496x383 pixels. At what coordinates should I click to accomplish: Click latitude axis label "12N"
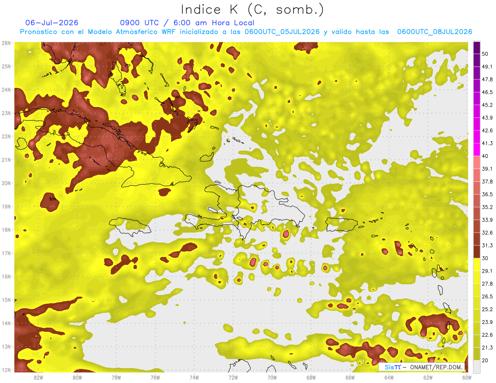[x=6, y=370]
